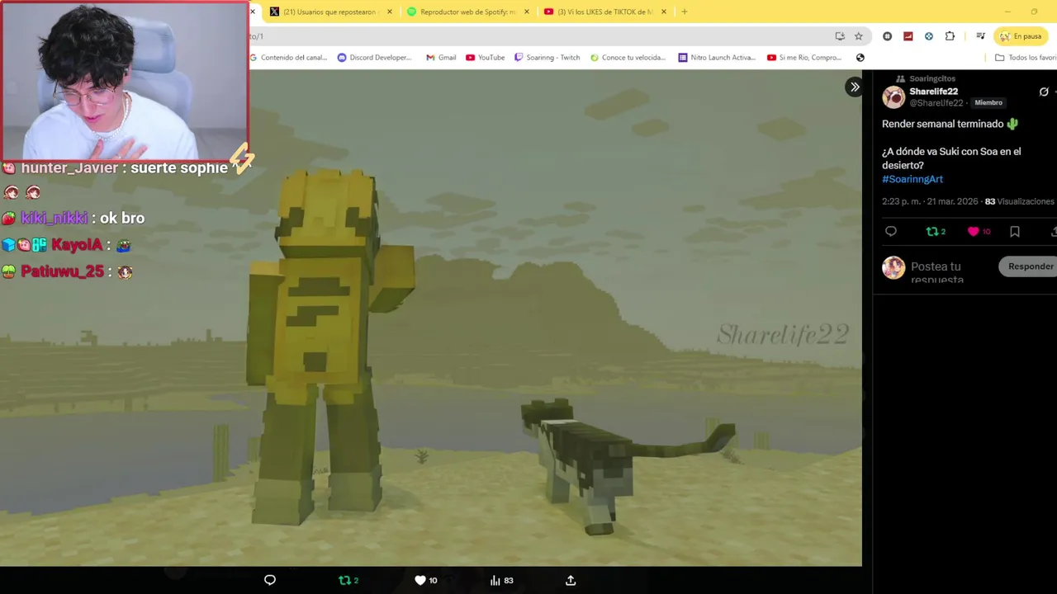Close the YouTube Vi los LIKES tab

point(663,12)
